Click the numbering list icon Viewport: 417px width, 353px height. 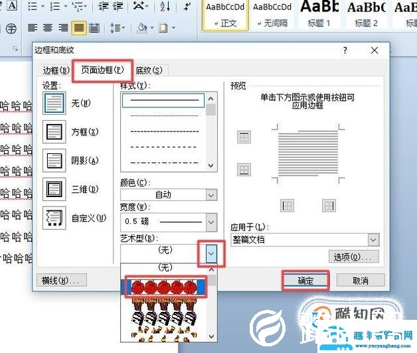click(x=55, y=6)
